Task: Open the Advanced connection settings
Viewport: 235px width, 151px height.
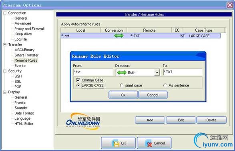Action: (23, 24)
